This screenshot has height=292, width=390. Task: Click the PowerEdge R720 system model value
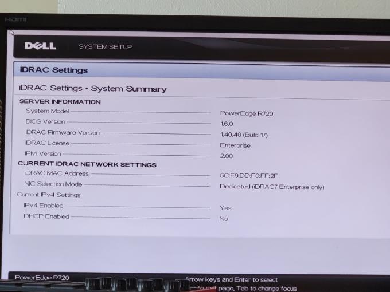tap(246, 113)
